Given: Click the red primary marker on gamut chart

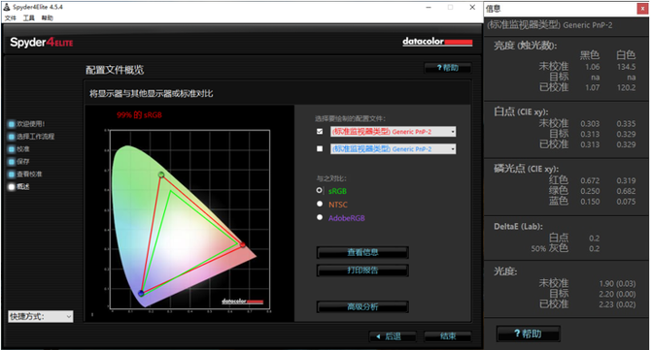Looking at the screenshot, I should pyautogui.click(x=243, y=245).
